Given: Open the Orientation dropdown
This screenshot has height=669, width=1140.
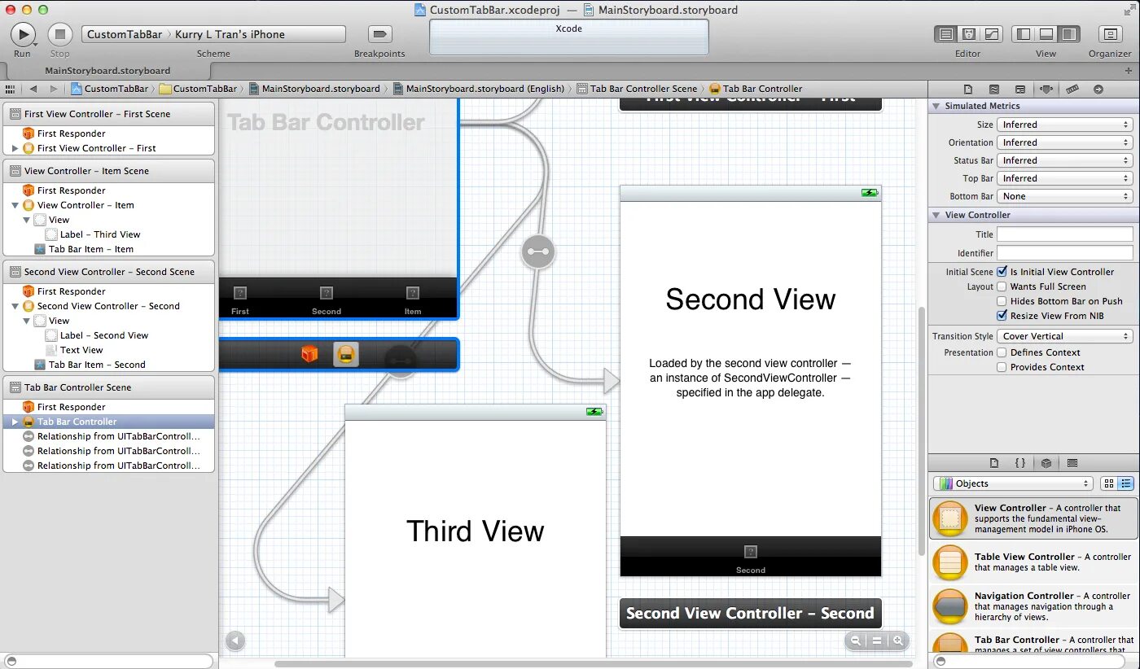Looking at the screenshot, I should click(1065, 142).
